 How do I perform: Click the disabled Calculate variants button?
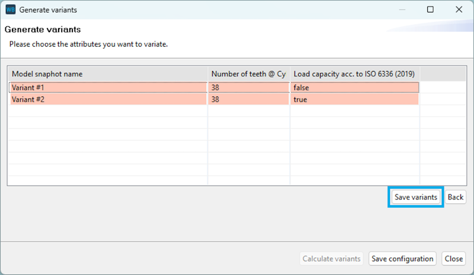(x=331, y=258)
